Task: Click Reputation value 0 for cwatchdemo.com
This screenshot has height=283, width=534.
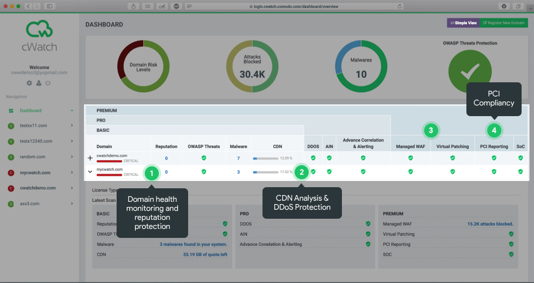Action: click(166, 158)
